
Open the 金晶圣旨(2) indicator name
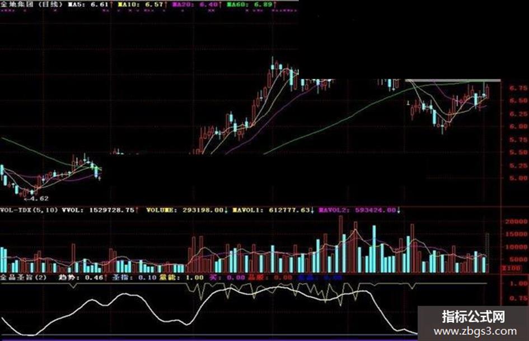coord(24,278)
